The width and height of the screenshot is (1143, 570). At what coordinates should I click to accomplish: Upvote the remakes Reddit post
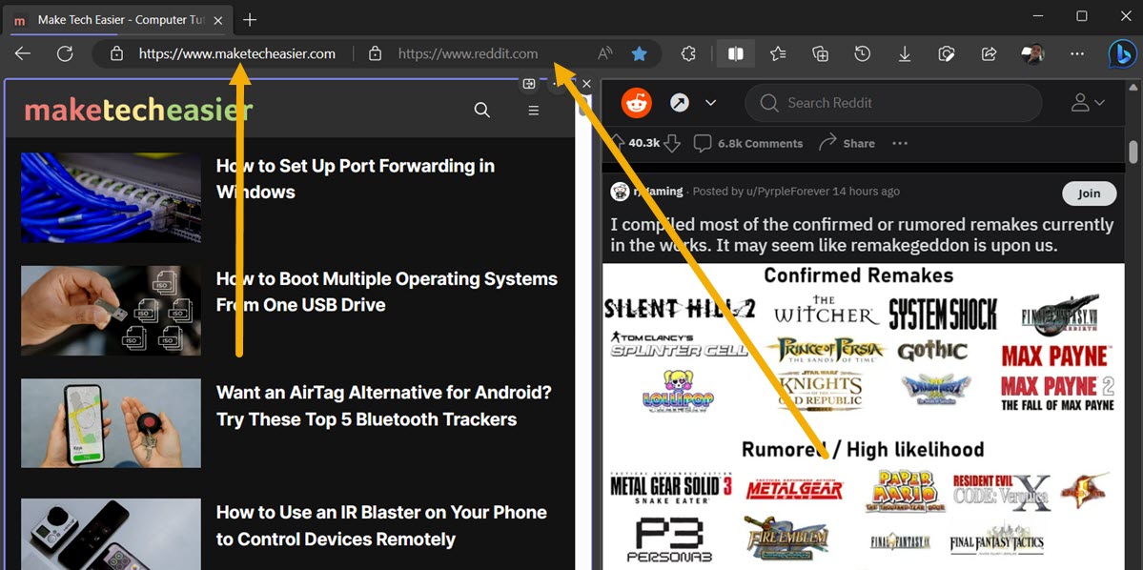[619, 143]
